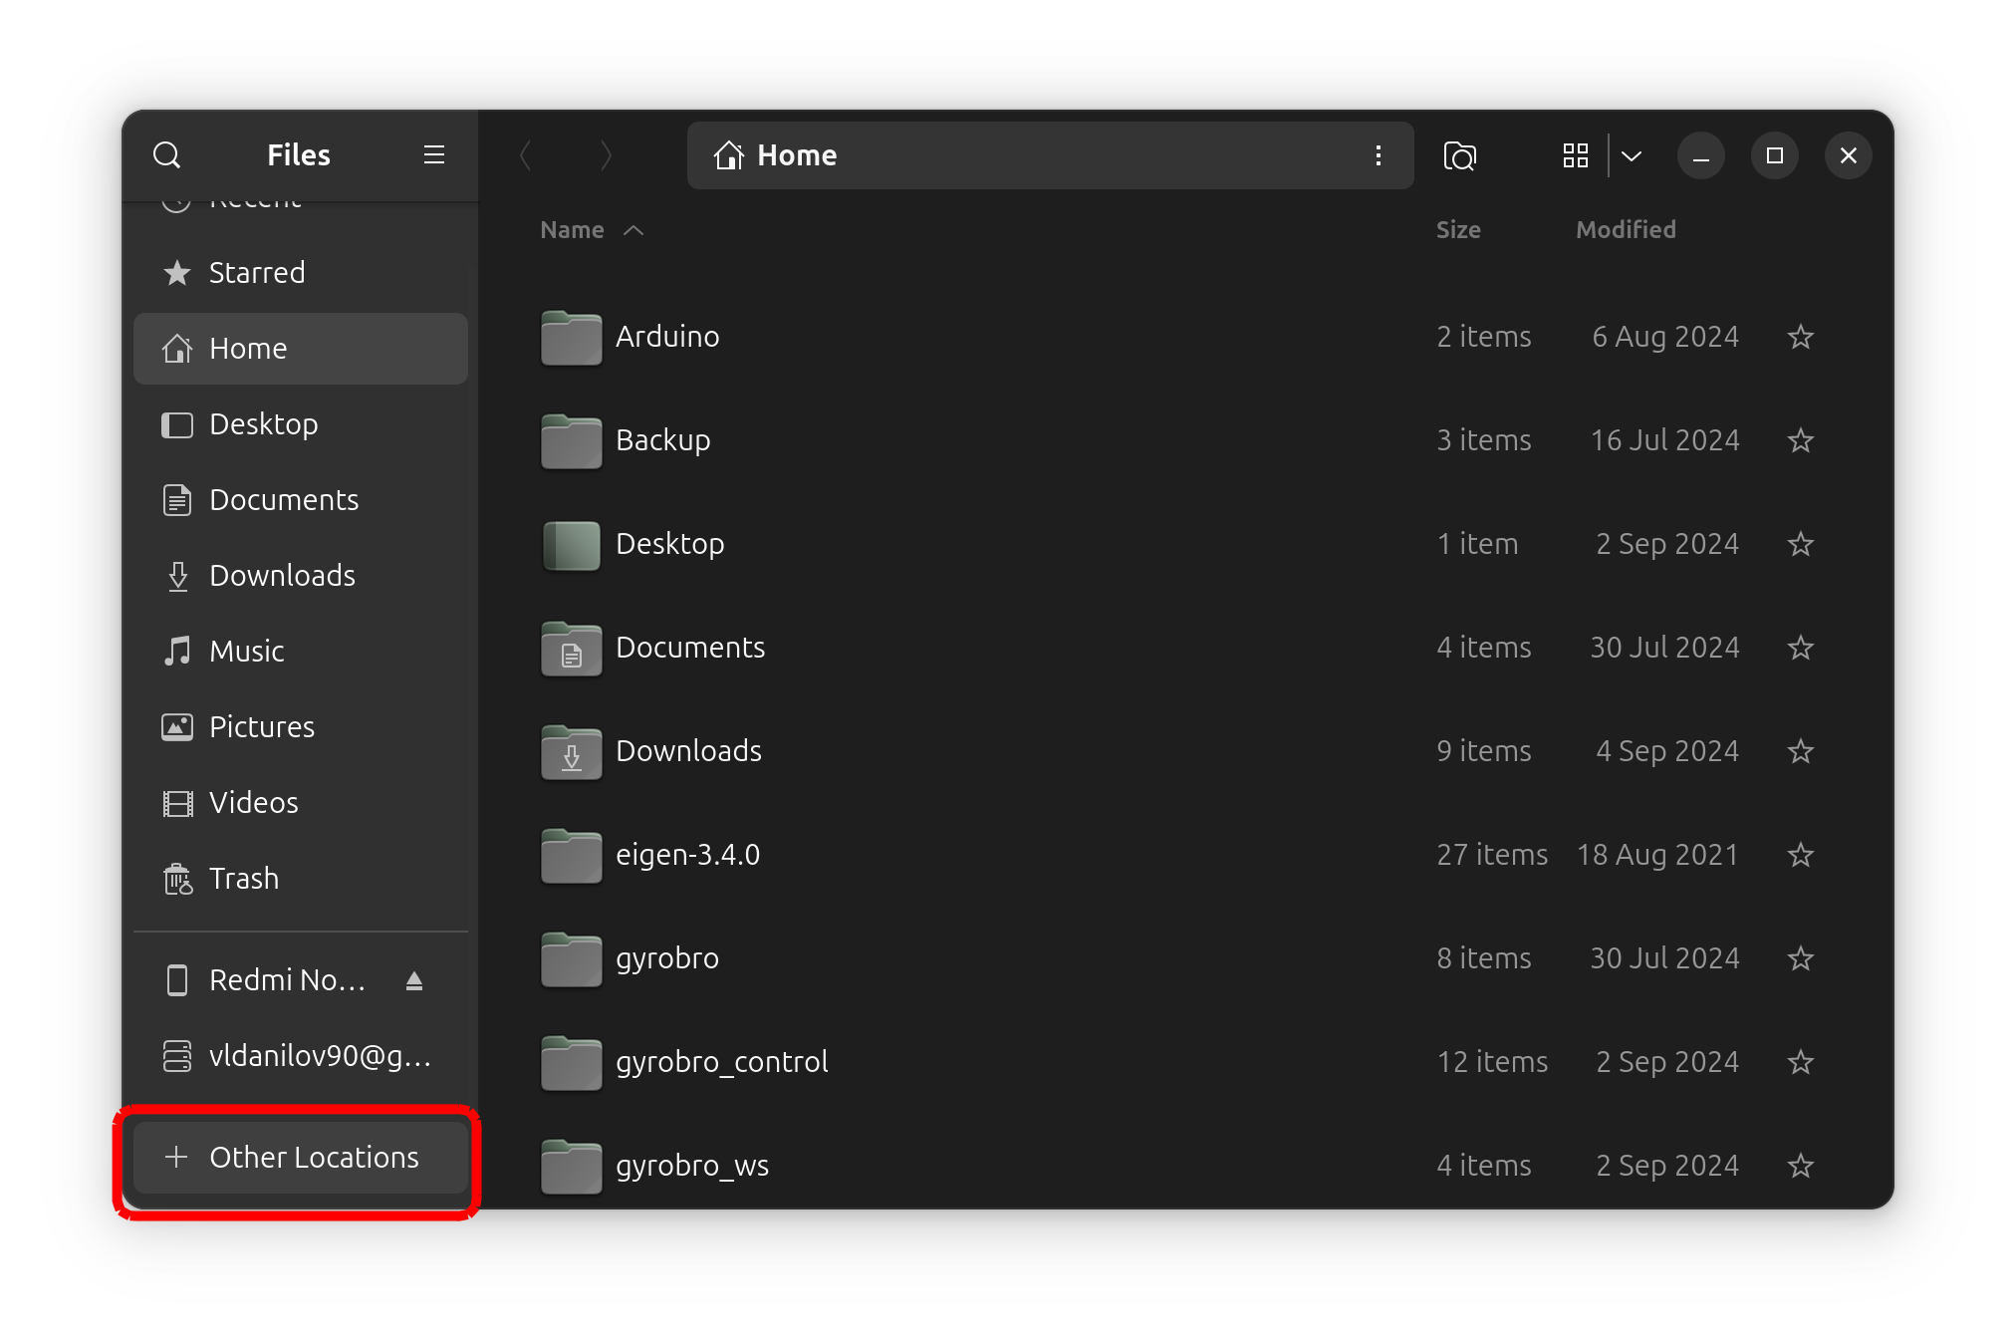2016x1343 pixels.
Task: Open the Files hamburger menu
Action: click(433, 155)
